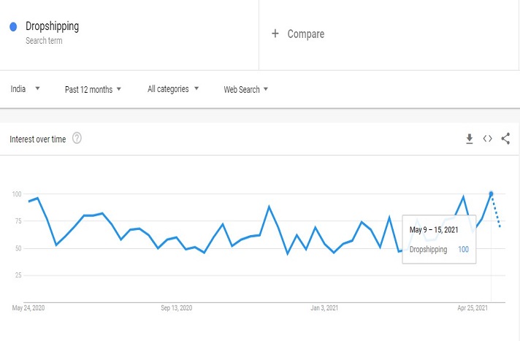Download the interest over time data

click(470, 139)
